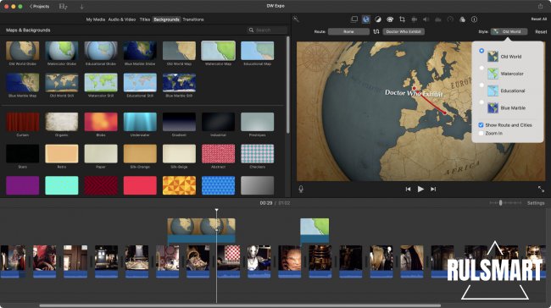Click the voiceover microphone icon

pos(301,189)
